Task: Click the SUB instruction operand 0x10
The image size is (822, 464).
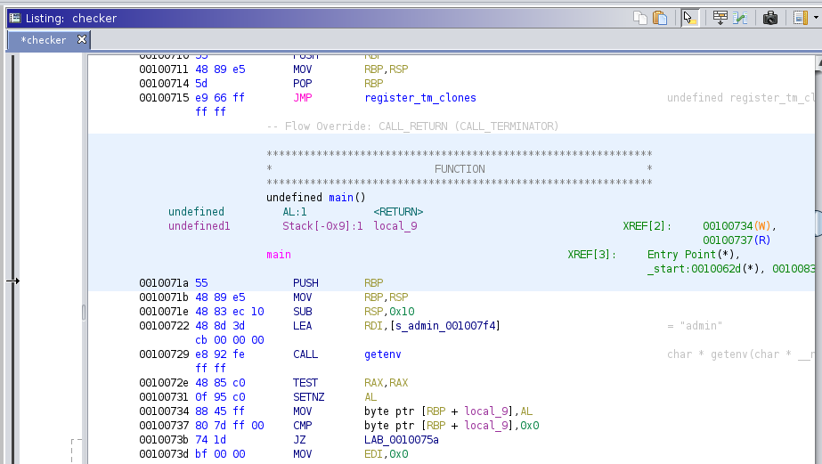Action: (402, 312)
